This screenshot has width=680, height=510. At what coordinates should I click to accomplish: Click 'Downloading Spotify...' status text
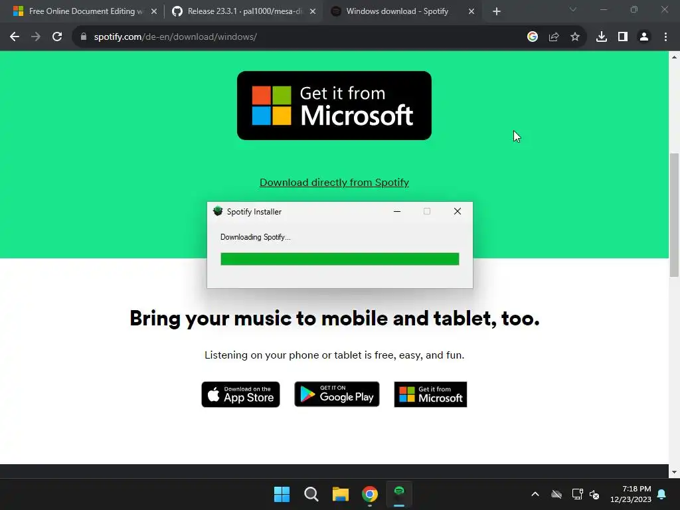click(256, 237)
